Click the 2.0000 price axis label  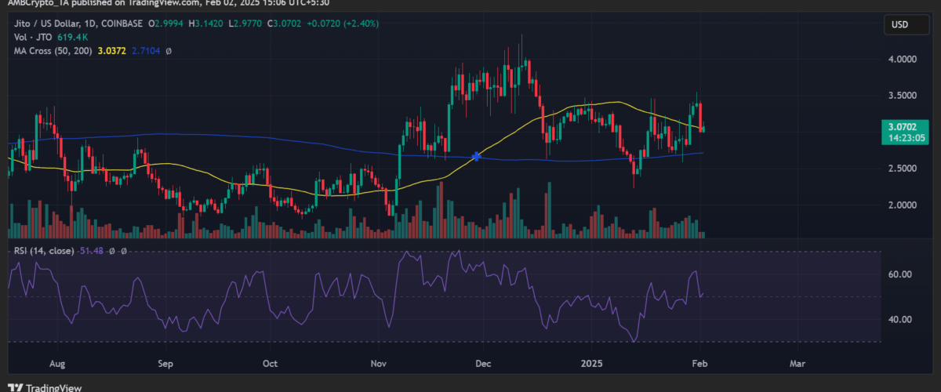pyautogui.click(x=903, y=205)
